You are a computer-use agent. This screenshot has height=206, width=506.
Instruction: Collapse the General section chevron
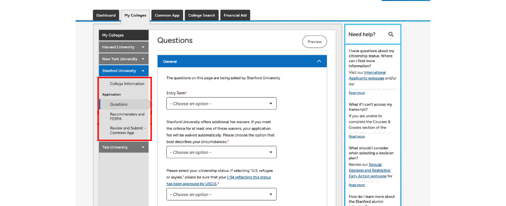pos(319,61)
